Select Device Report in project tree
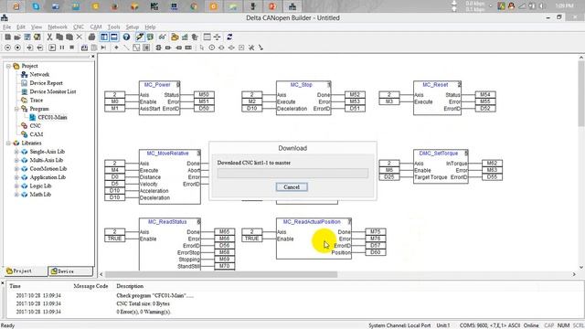Viewport: 585px width, 329px height. 47,83
